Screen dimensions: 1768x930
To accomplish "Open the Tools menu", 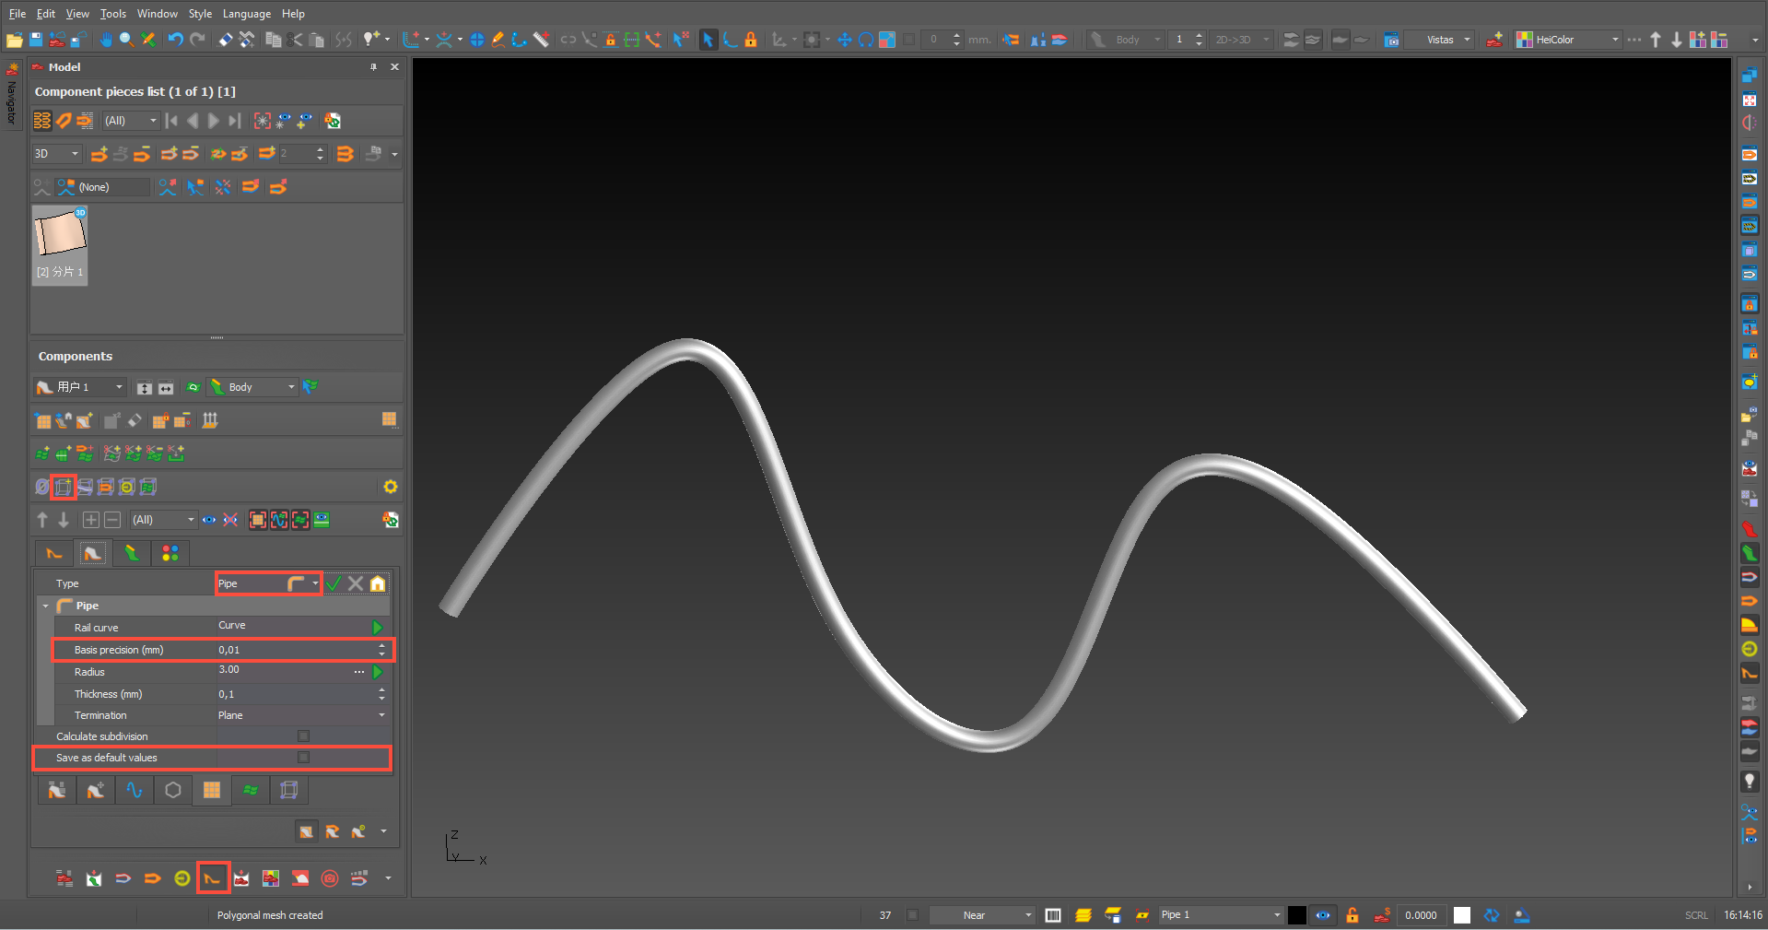I will (112, 14).
